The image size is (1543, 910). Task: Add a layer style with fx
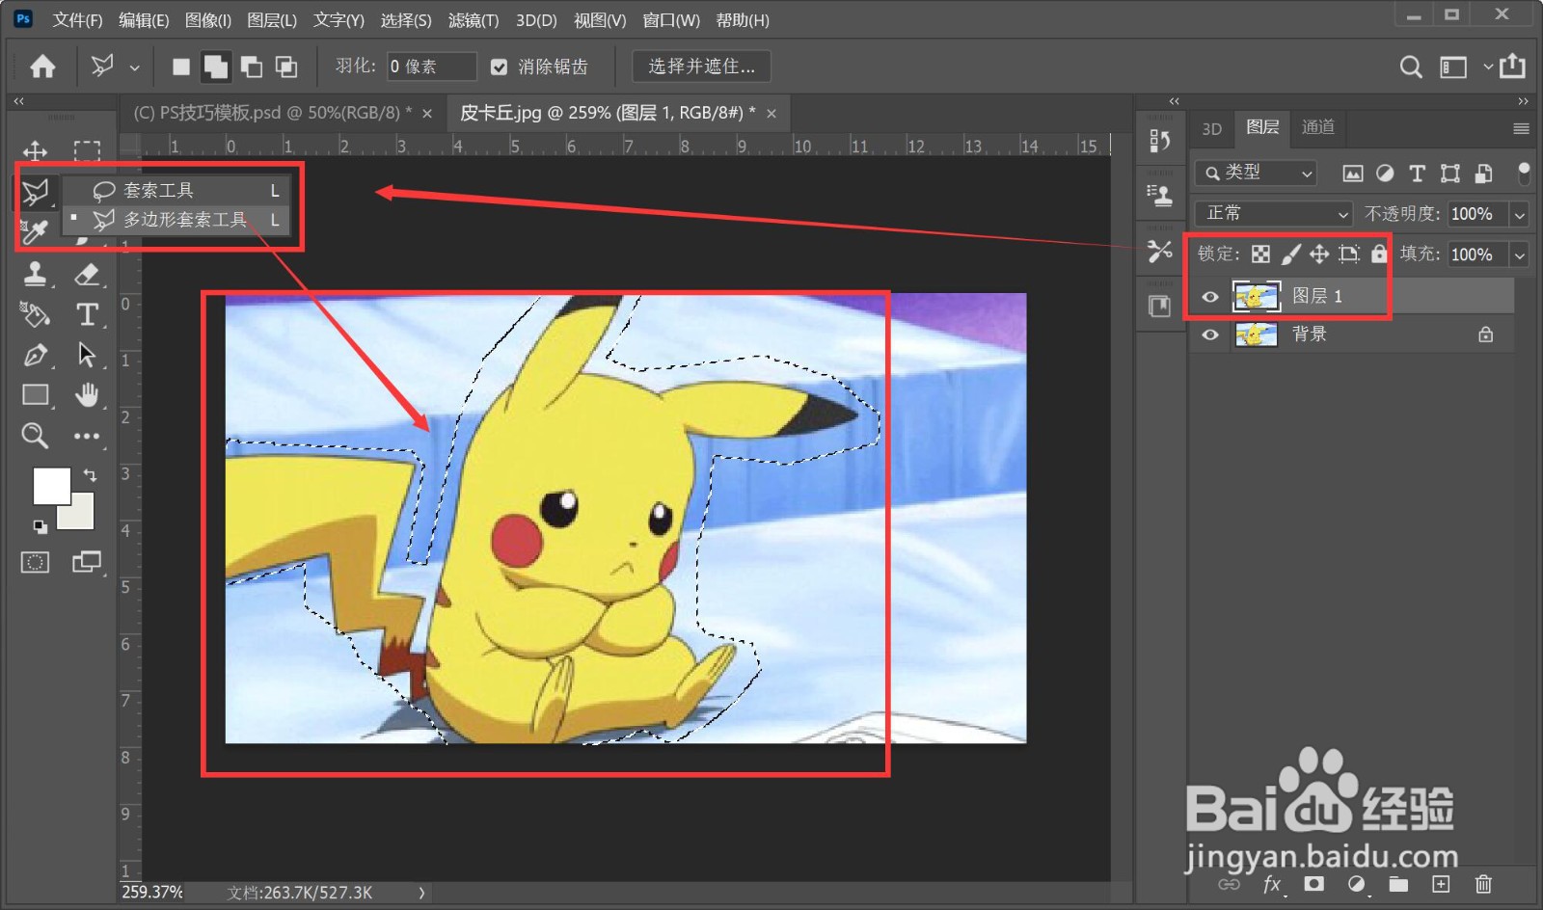coord(1272,884)
